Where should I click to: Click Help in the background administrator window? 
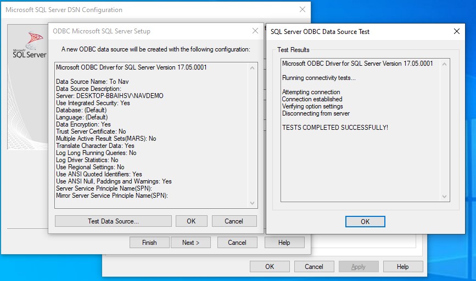coord(403,266)
